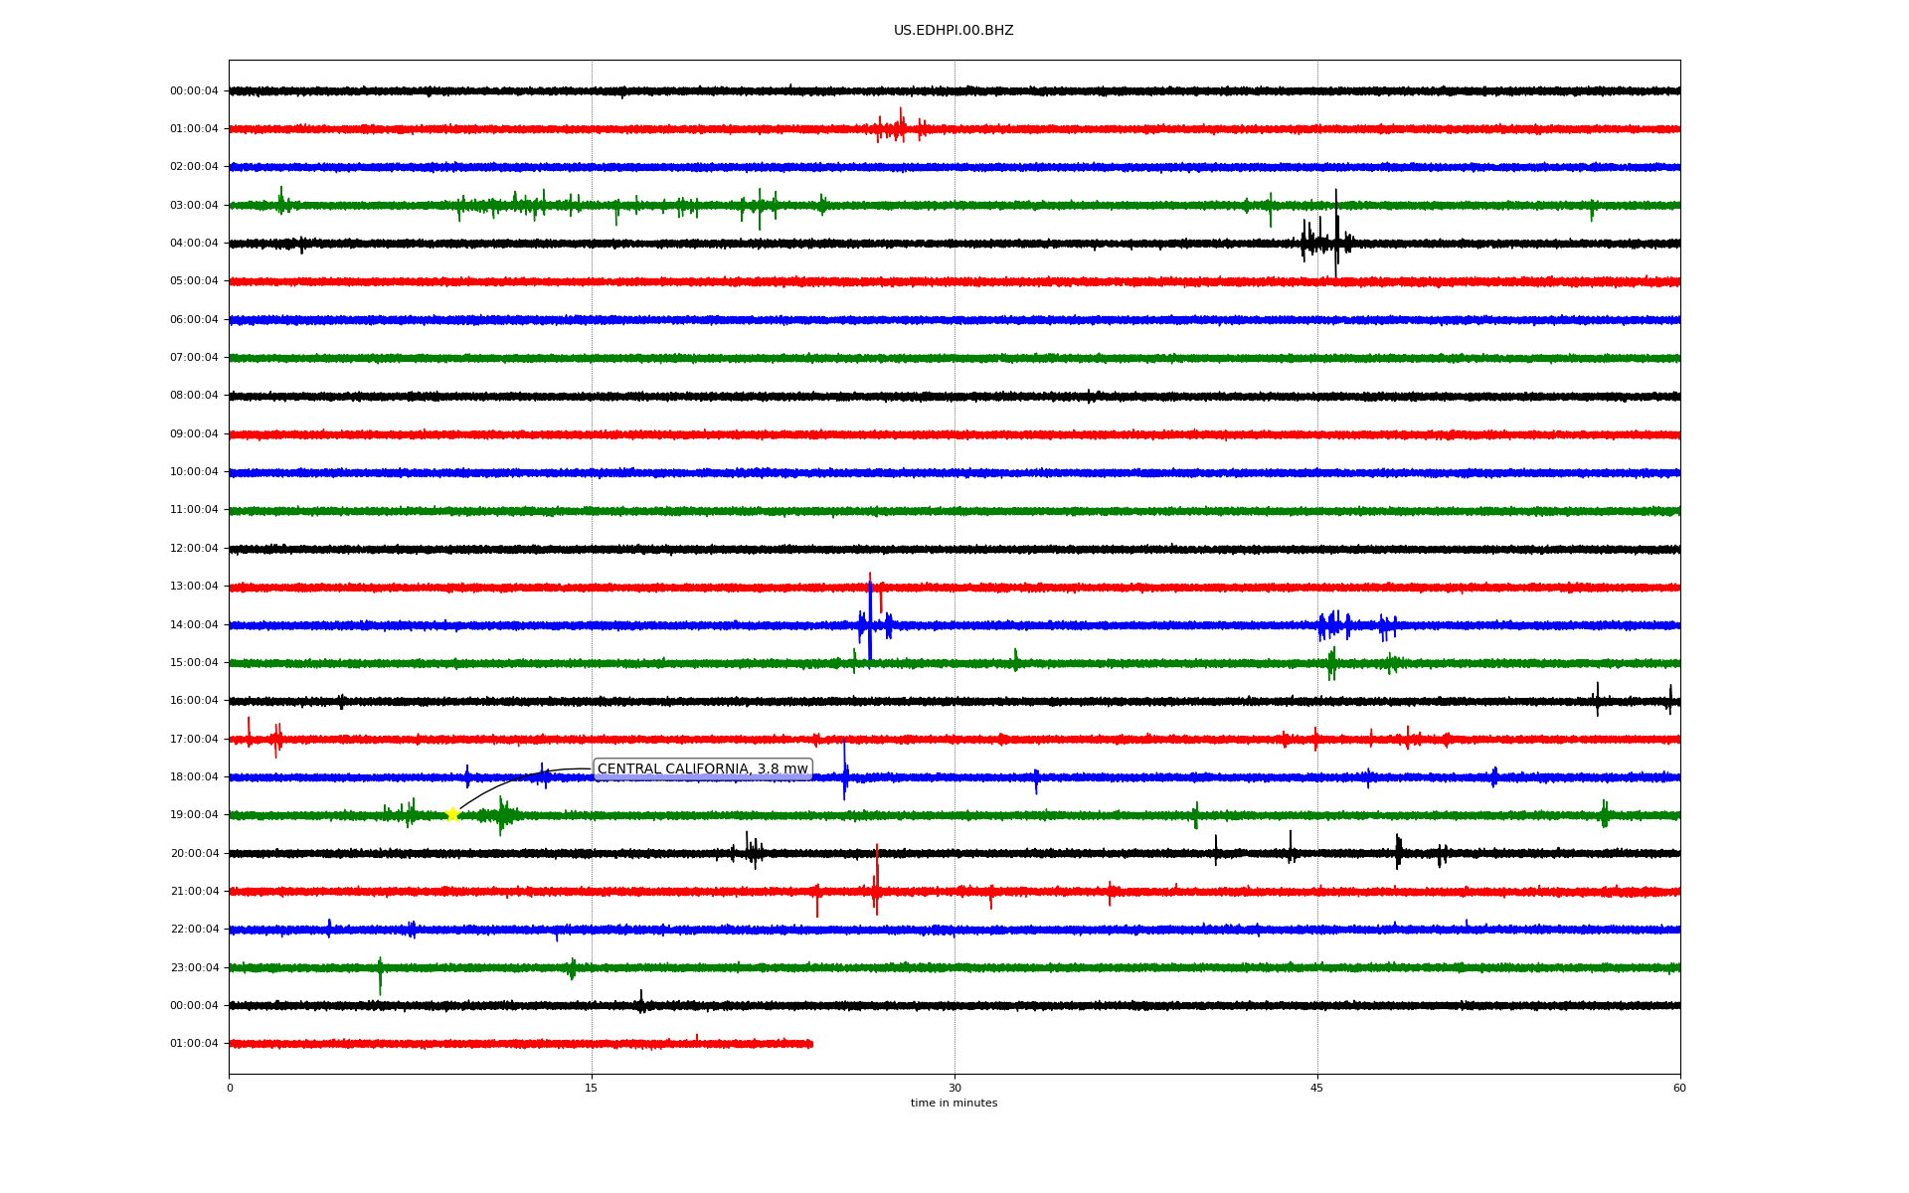Click the x-axis tick label 45
This screenshot has width=1909, height=1193.
[x=1317, y=1088]
